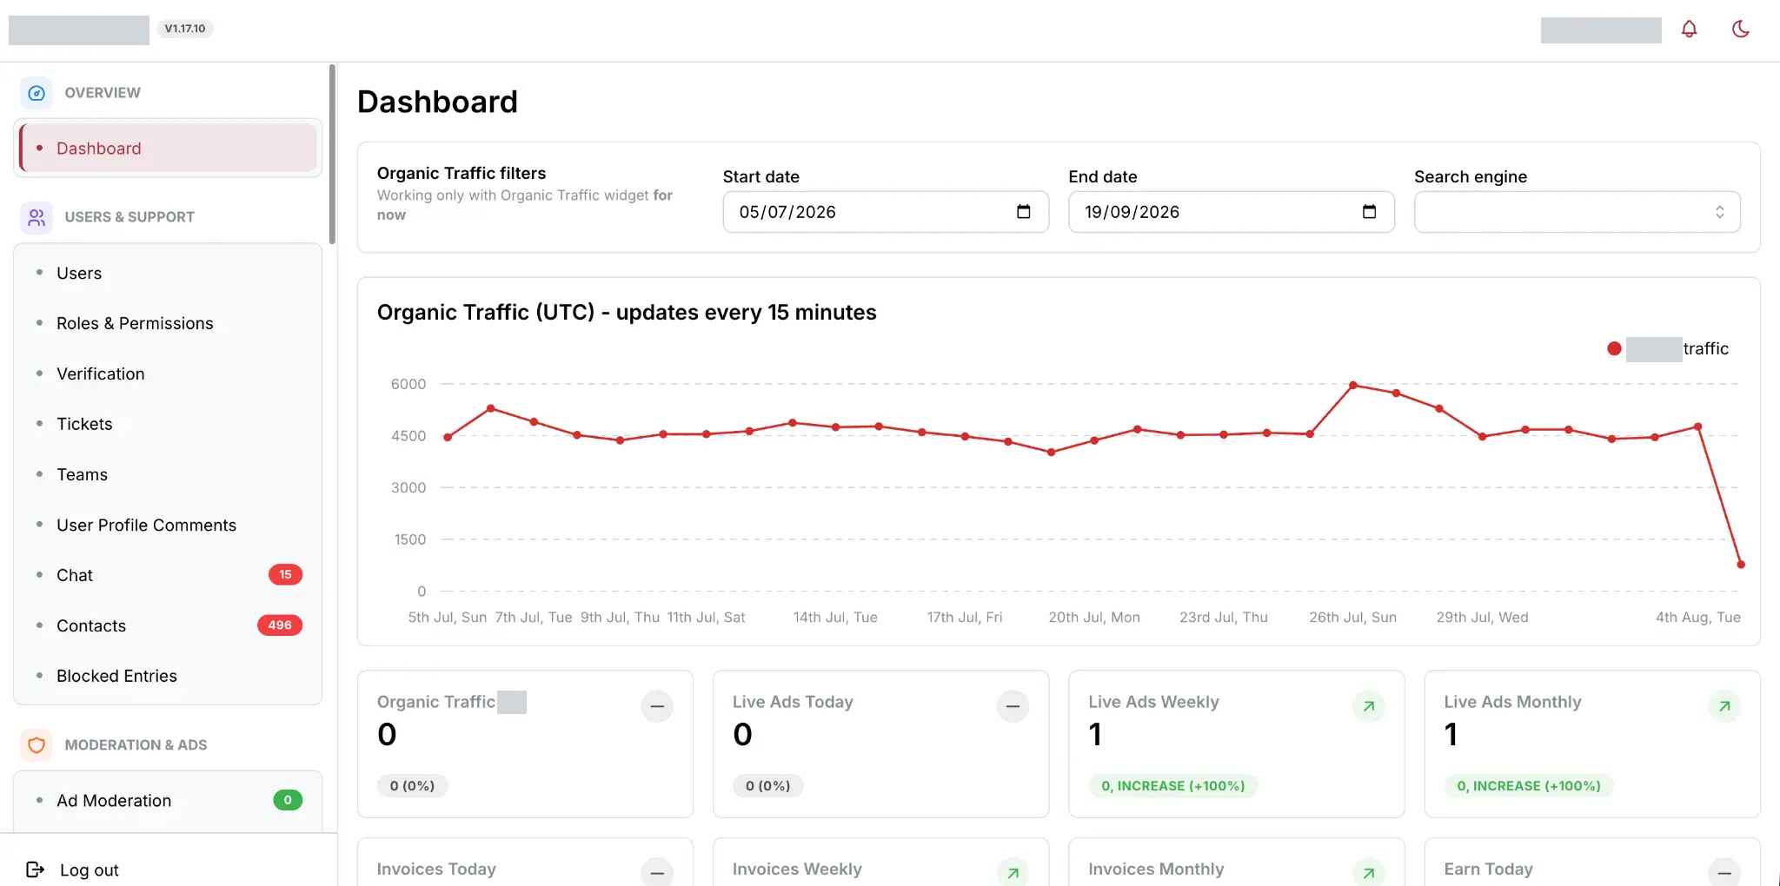Click the Log out link
Viewport: 1780px width, 886px height.
pyautogui.click(x=89, y=869)
